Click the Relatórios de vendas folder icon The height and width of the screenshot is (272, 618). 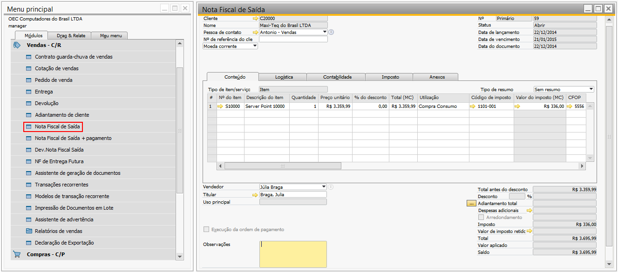click(29, 231)
